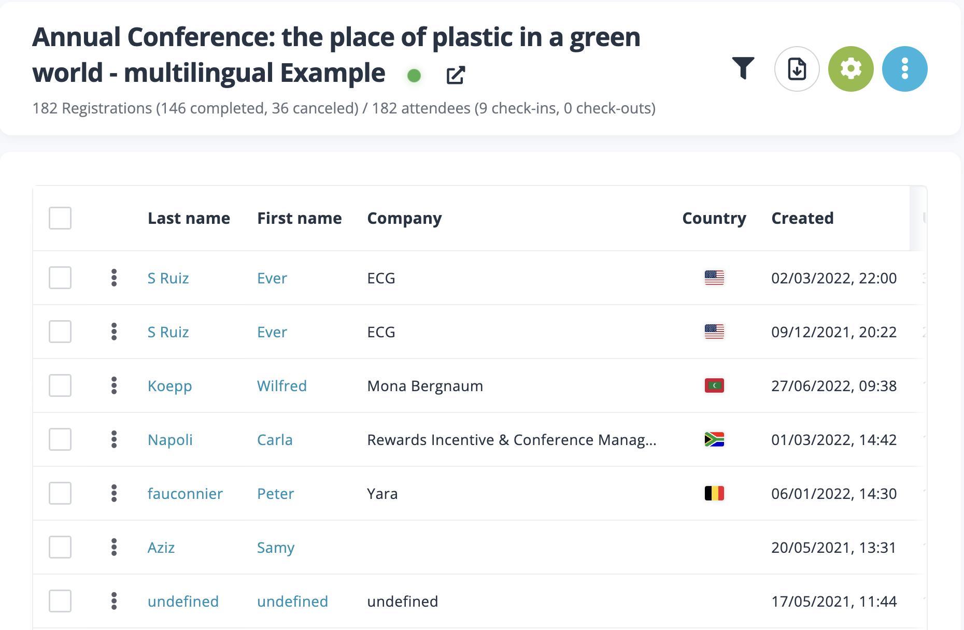Open event page via external link icon
Image resolution: width=964 pixels, height=630 pixels.
click(x=456, y=75)
